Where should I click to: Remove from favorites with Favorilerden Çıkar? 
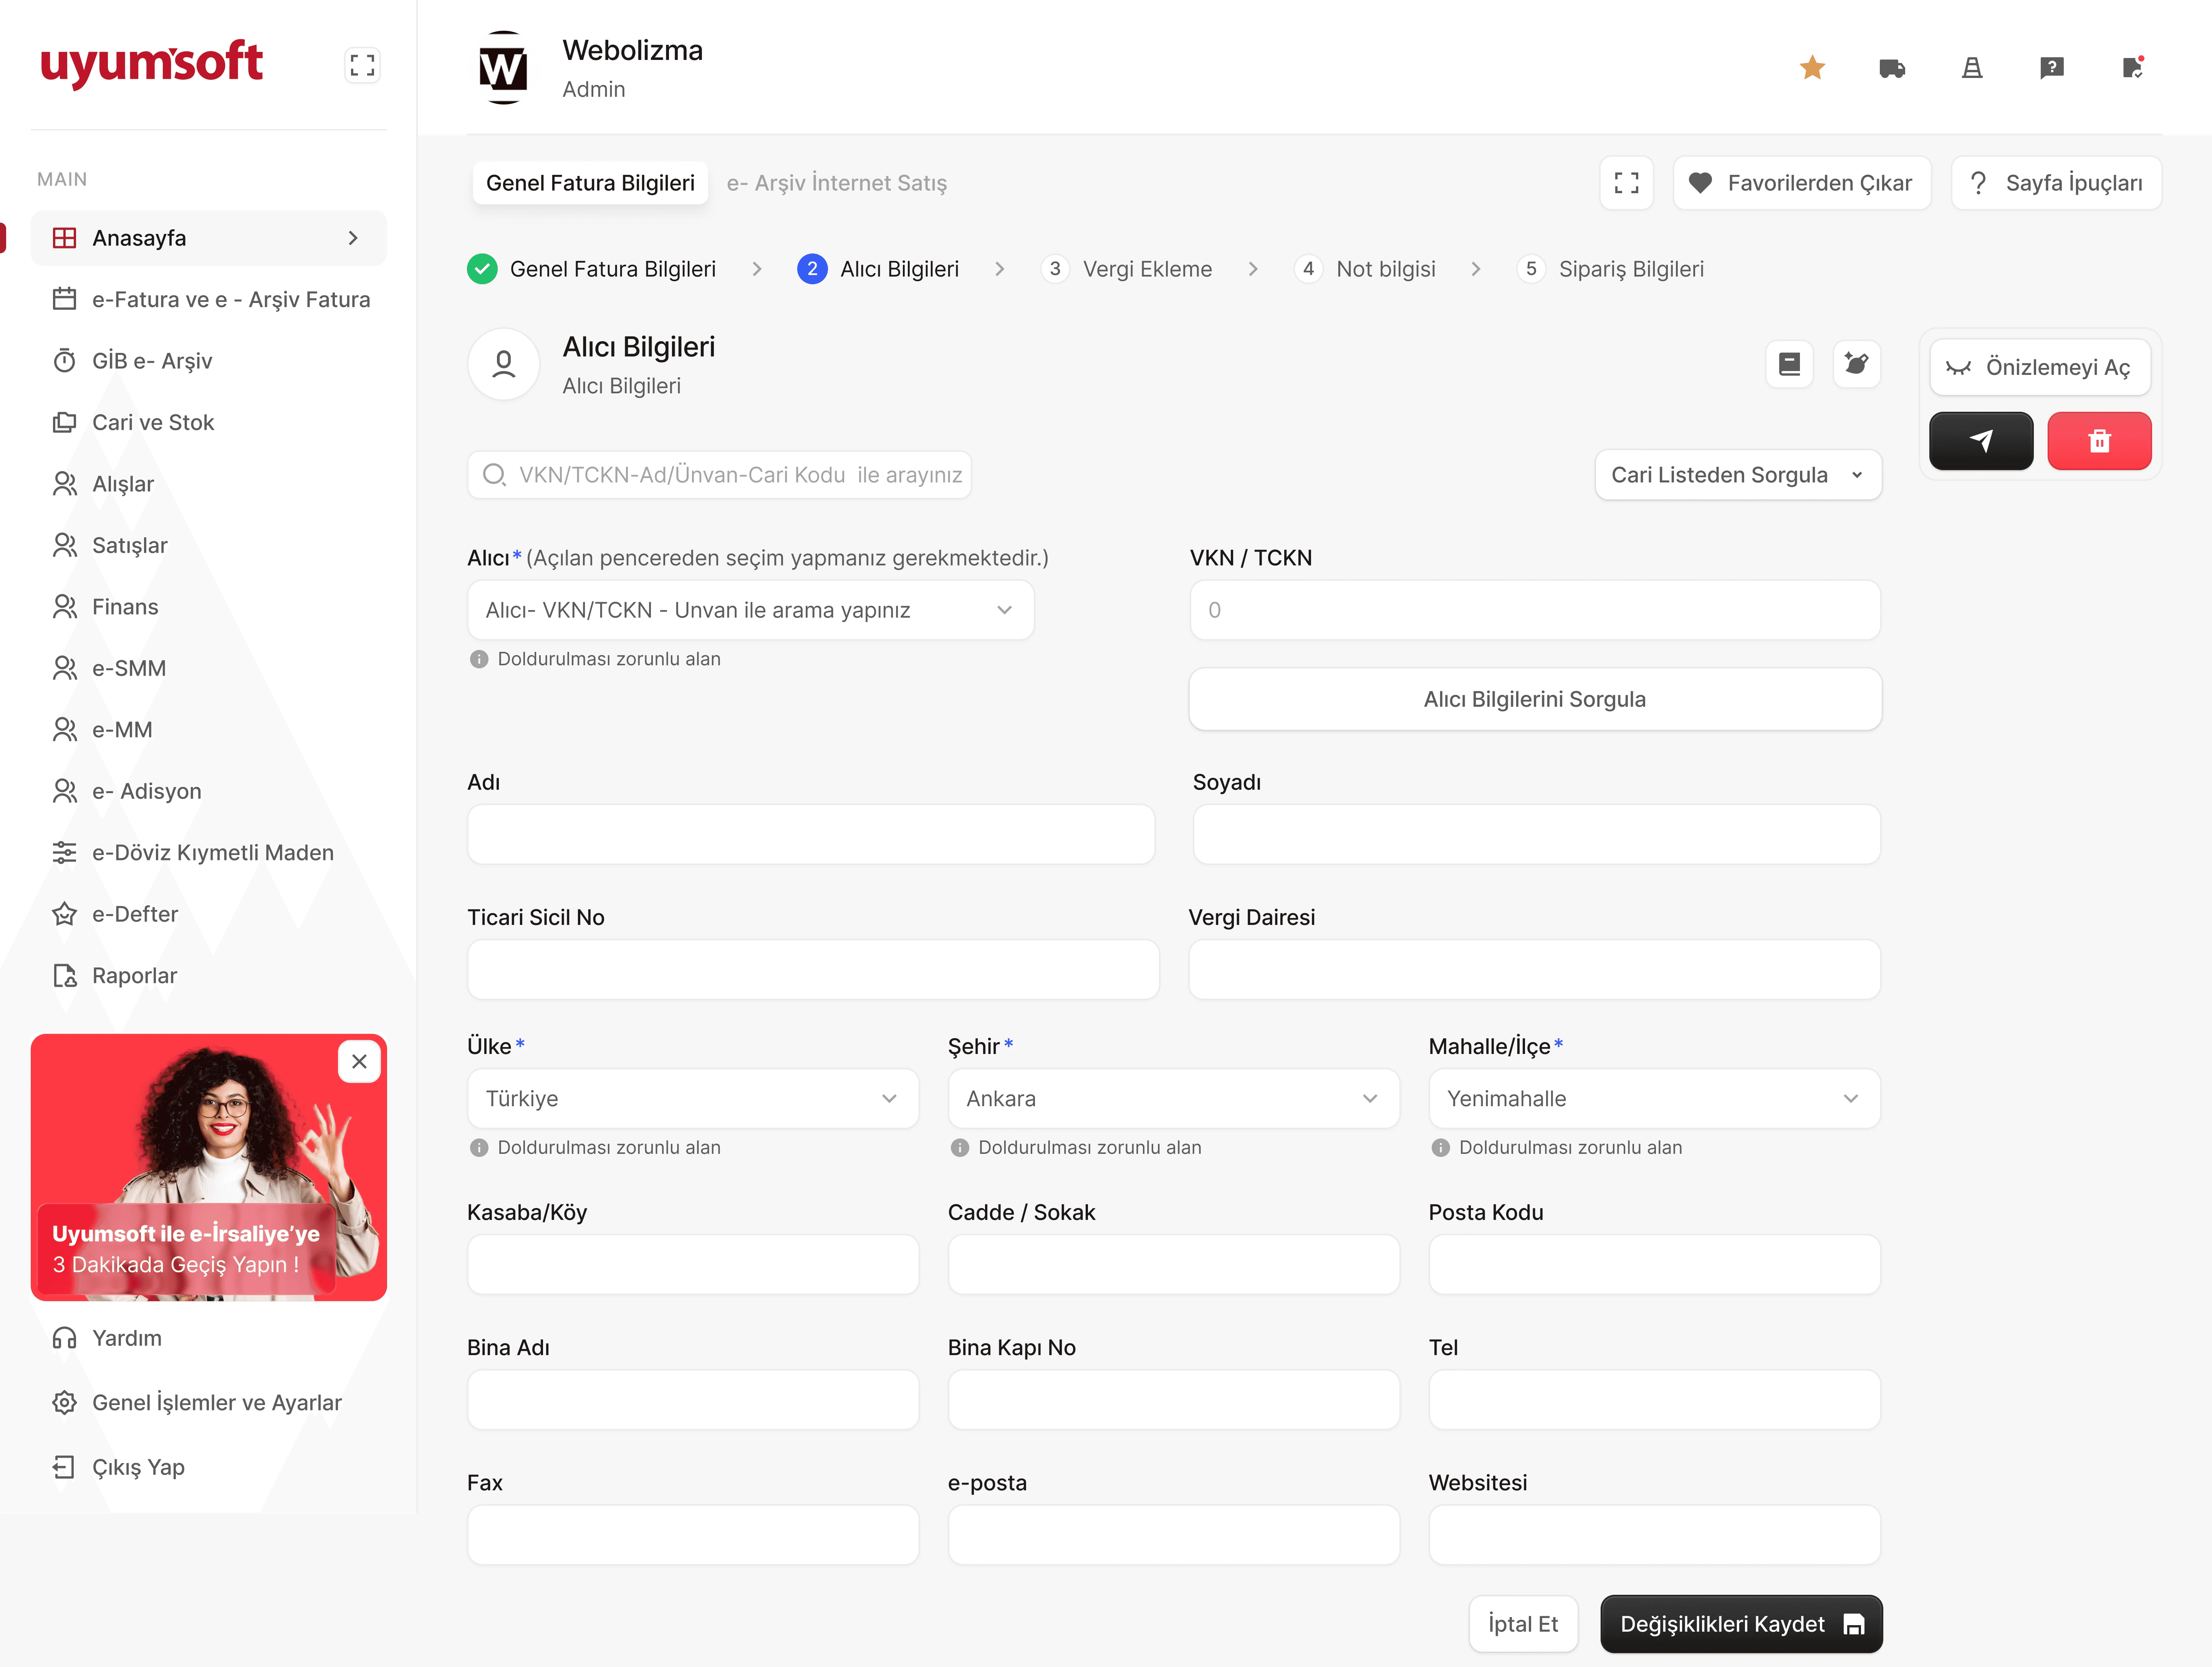click(1801, 183)
